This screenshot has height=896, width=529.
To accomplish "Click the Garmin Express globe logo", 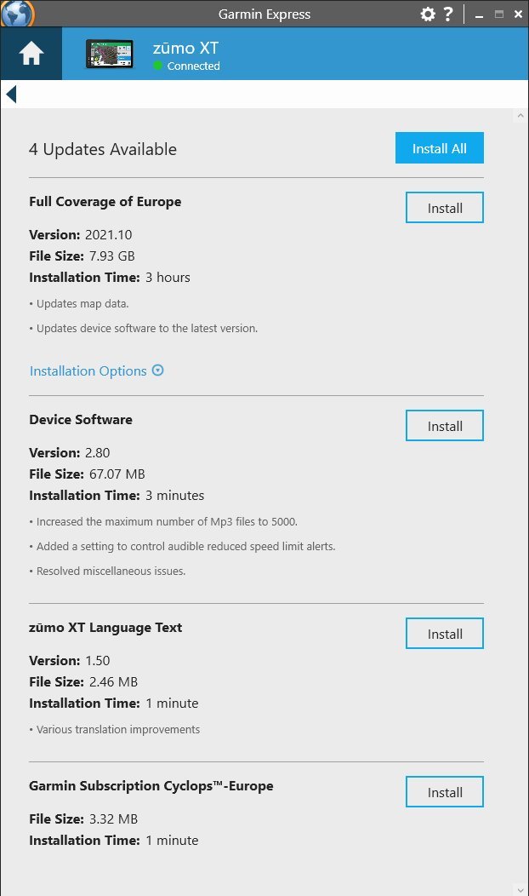I will pyautogui.click(x=17, y=13).
